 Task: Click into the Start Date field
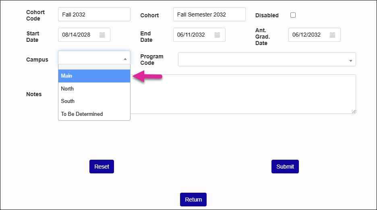(84, 35)
